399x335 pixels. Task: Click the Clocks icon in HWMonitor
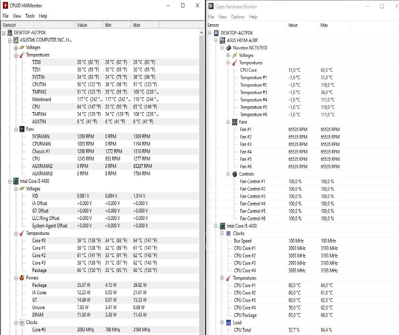click(x=22, y=322)
